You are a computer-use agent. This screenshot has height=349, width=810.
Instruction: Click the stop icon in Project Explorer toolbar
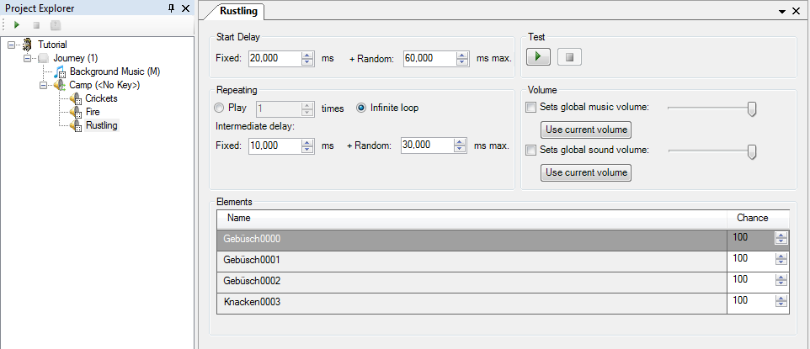tap(35, 24)
